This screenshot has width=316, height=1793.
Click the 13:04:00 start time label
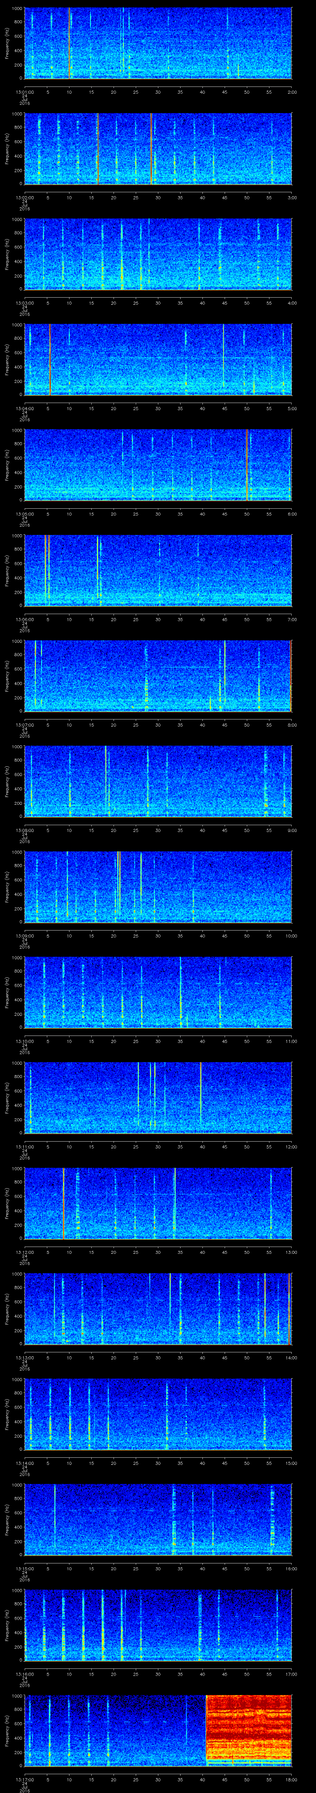tap(24, 409)
